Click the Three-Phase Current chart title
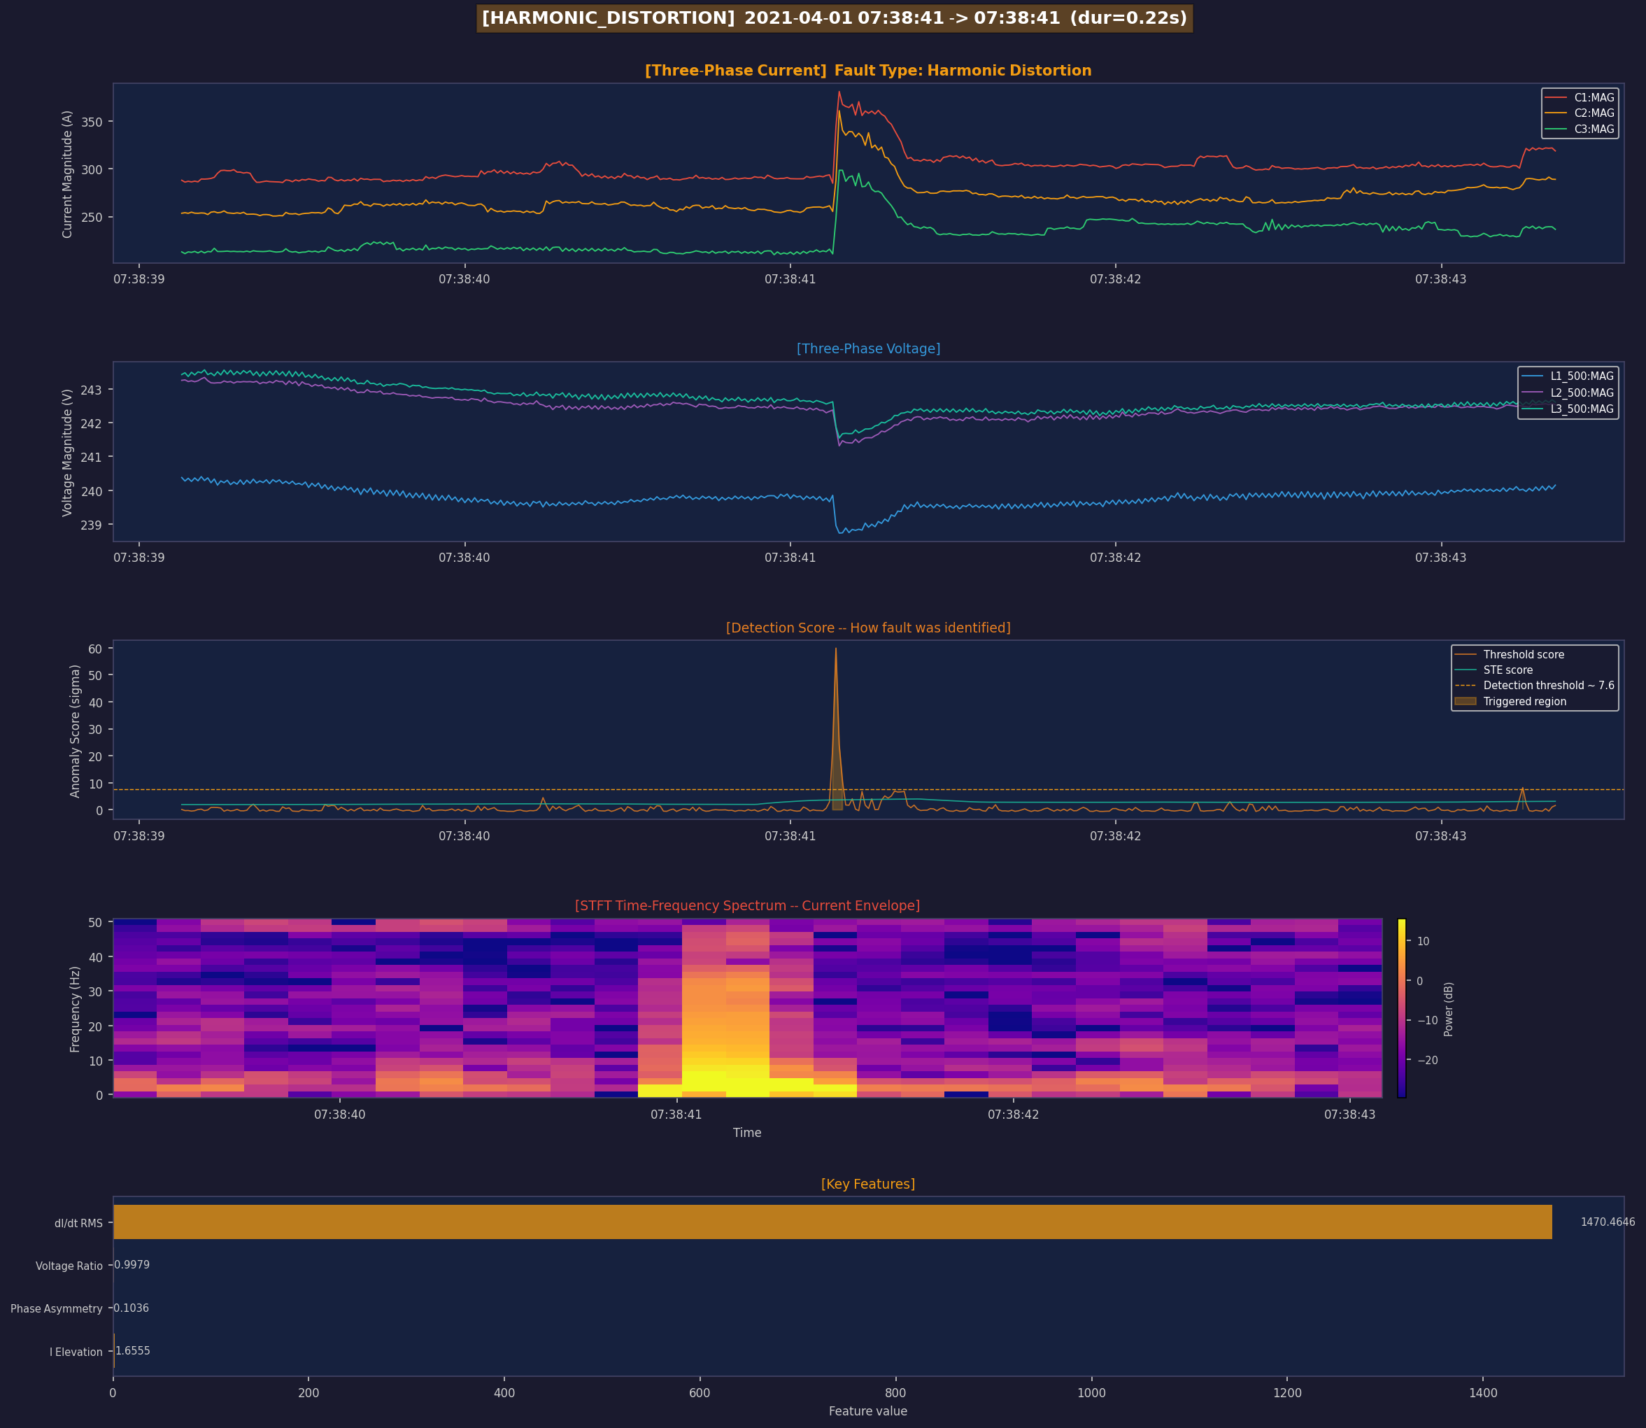This screenshot has width=1646, height=1428. point(867,71)
